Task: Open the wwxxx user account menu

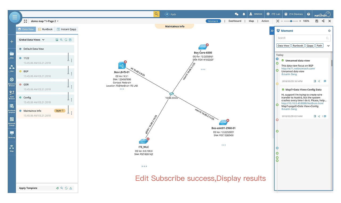Action: [256, 14]
